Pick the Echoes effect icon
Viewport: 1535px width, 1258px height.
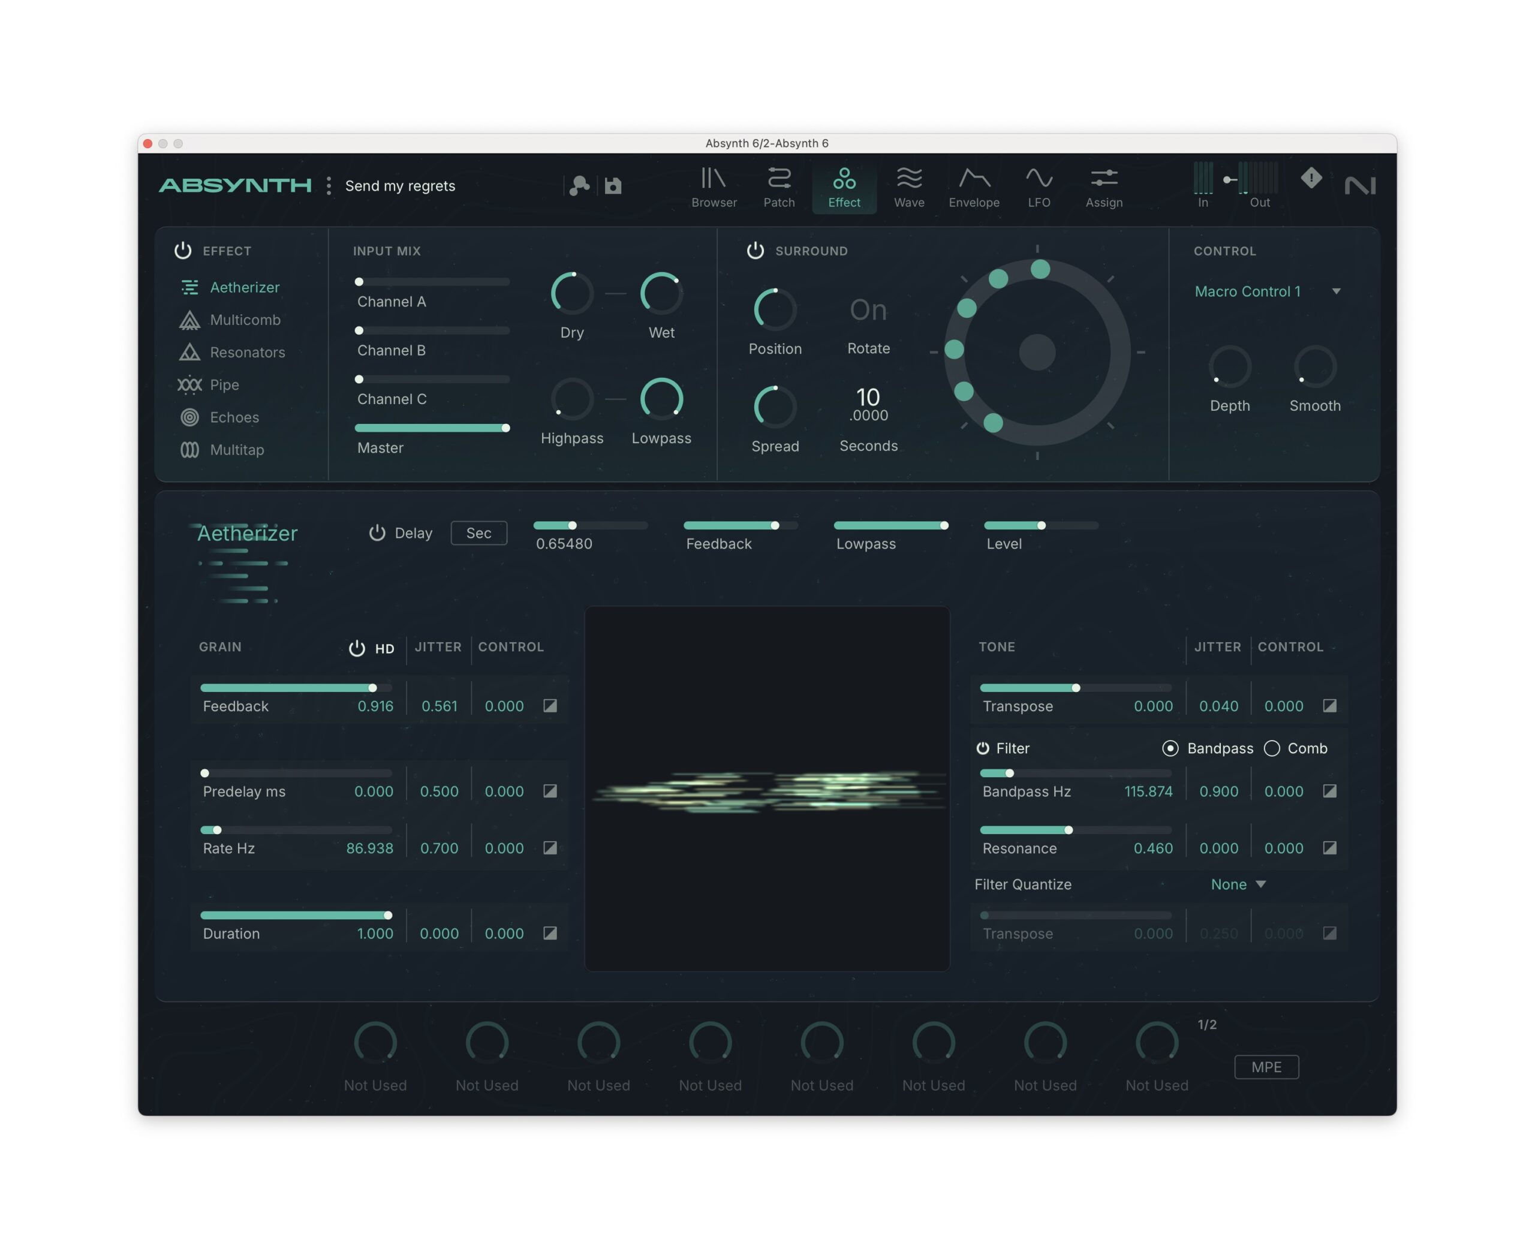[189, 417]
